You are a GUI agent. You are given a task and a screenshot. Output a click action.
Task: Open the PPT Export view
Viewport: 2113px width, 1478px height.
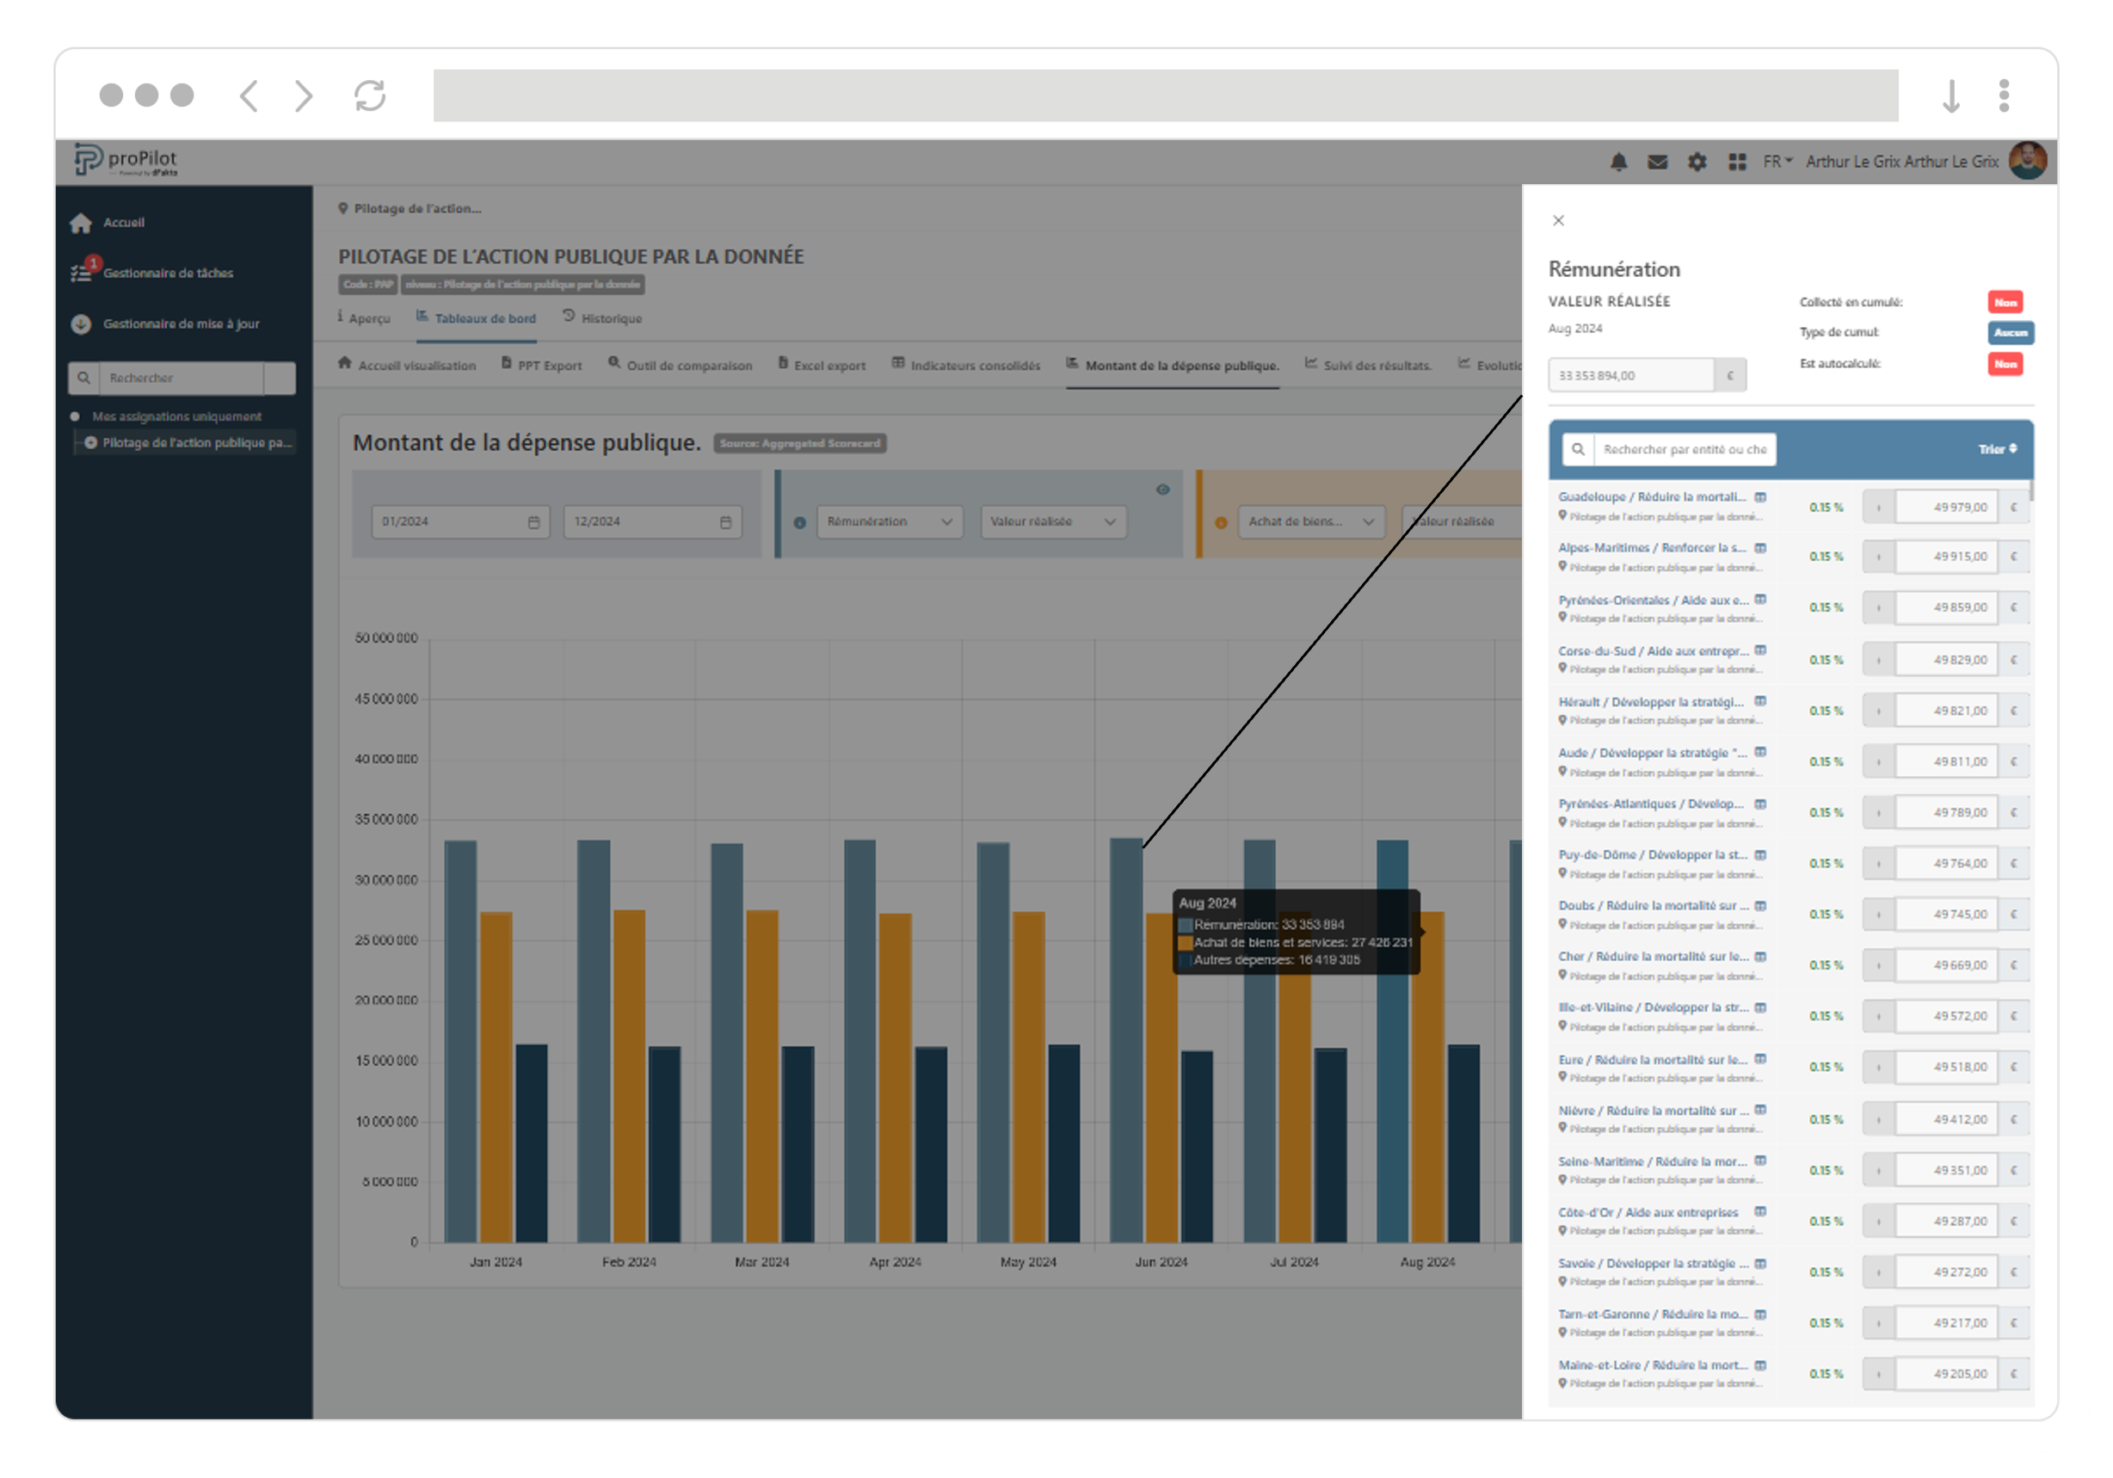point(541,366)
